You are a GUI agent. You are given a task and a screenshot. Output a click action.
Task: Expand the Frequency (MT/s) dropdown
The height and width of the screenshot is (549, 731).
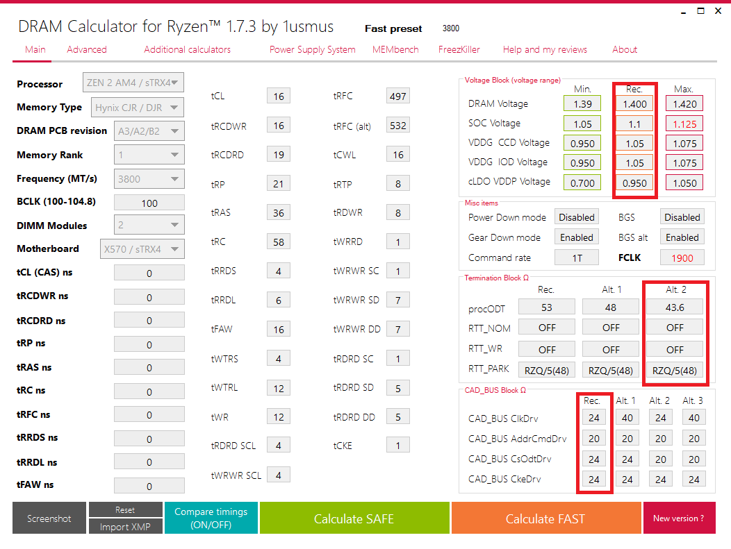coord(149,179)
